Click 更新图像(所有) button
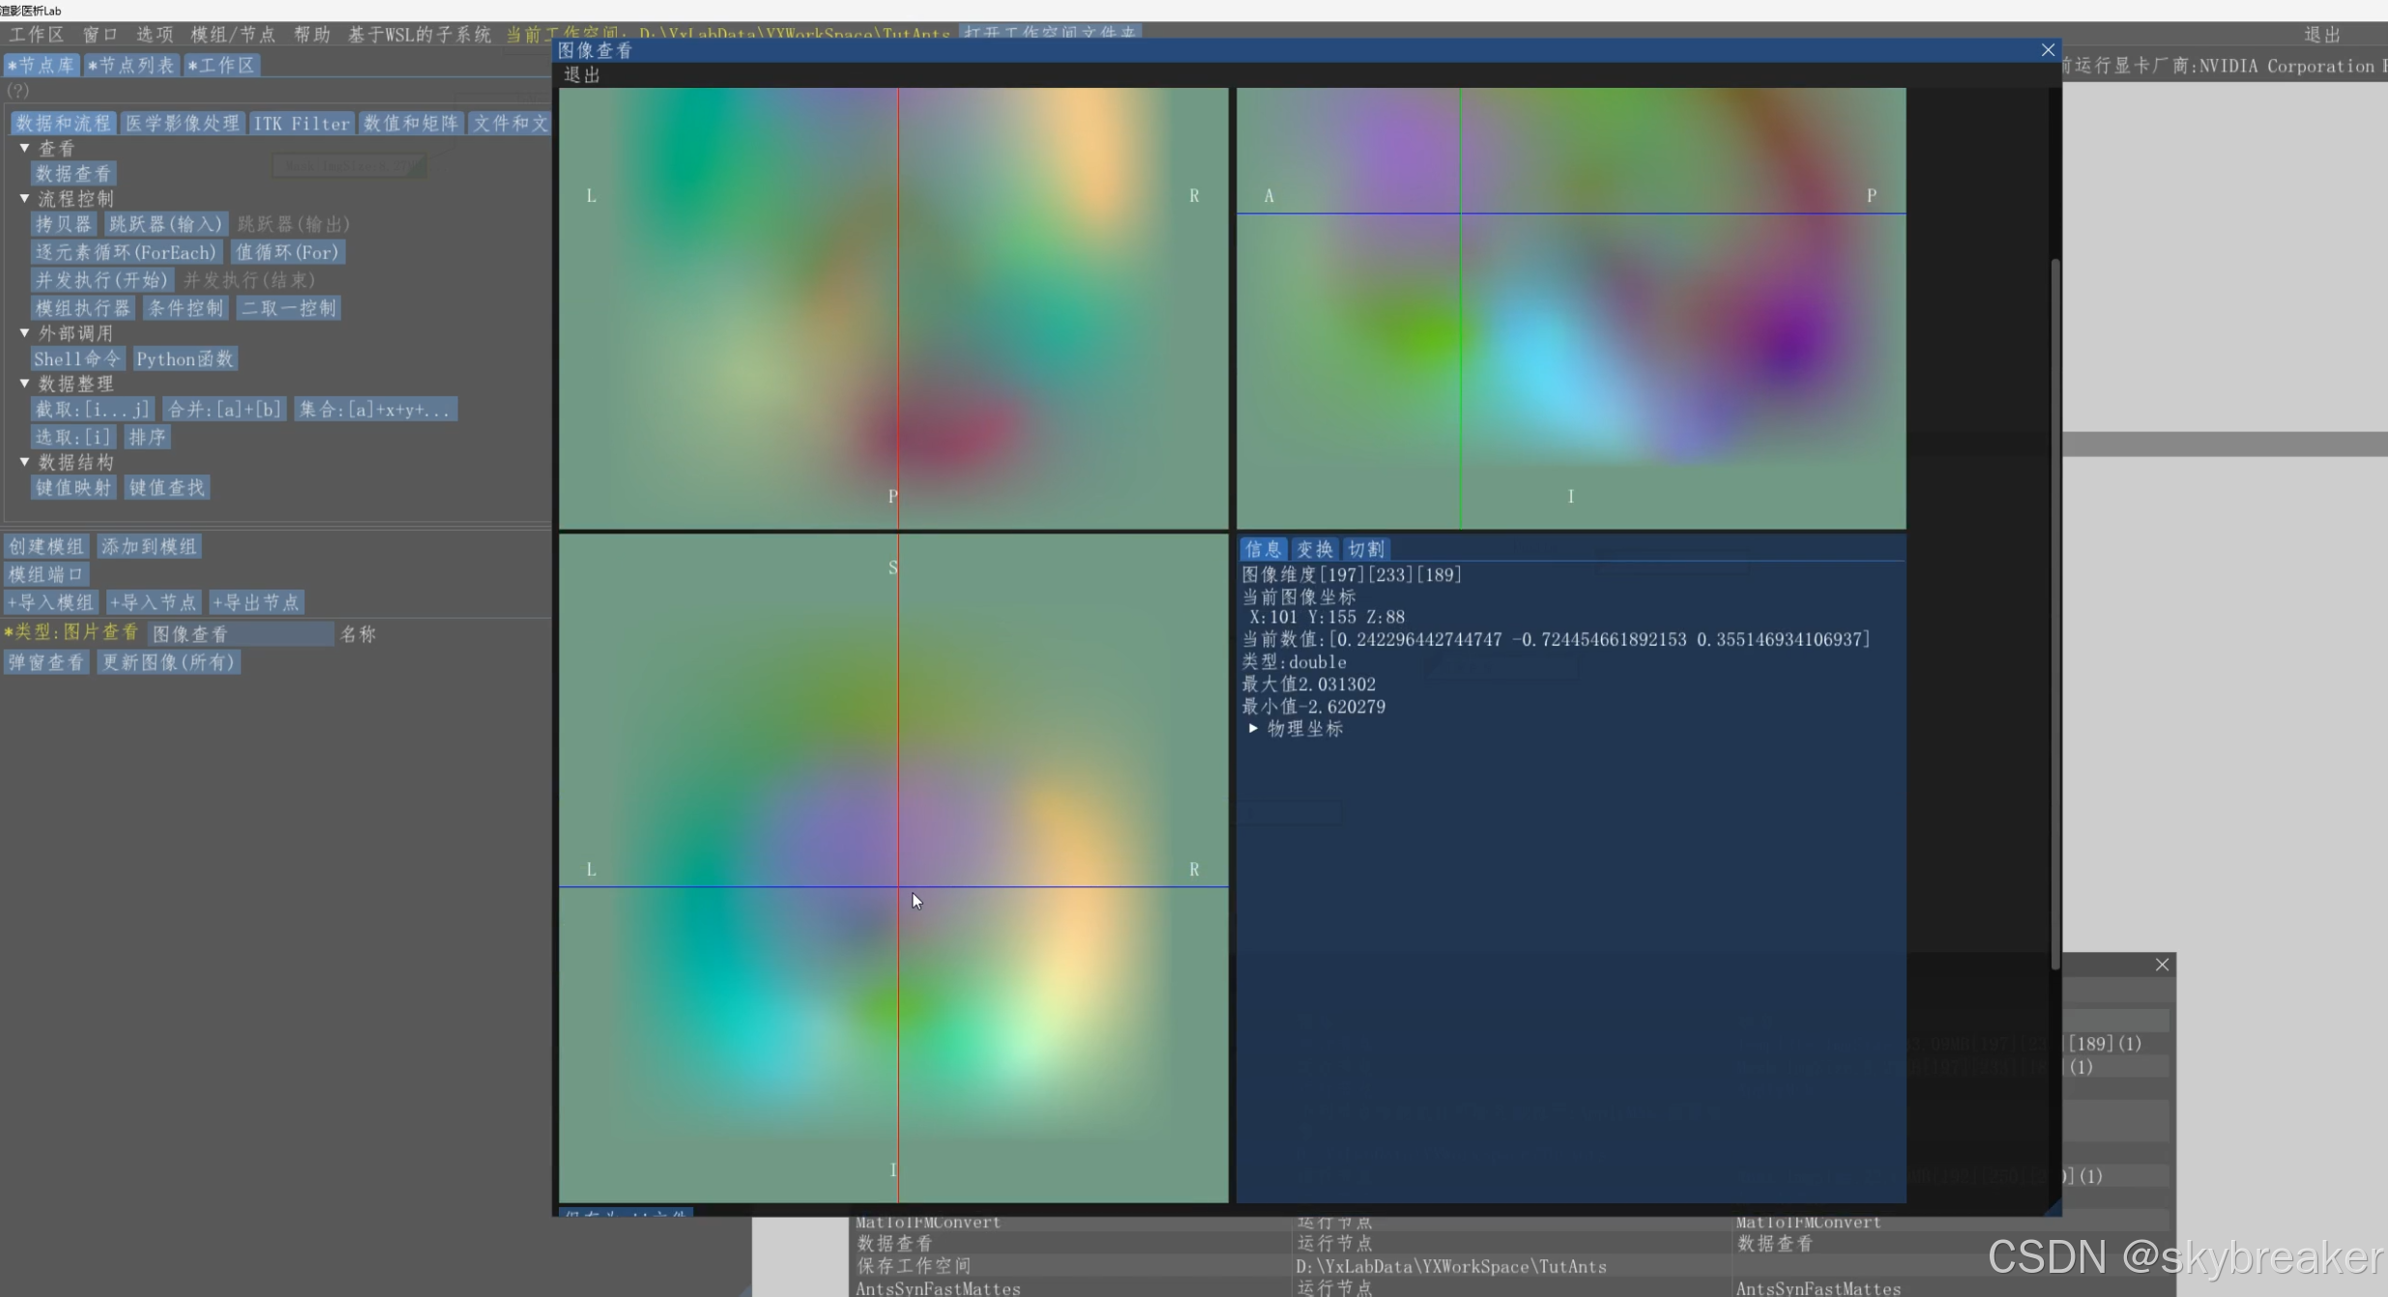This screenshot has width=2388, height=1297. pos(168,662)
